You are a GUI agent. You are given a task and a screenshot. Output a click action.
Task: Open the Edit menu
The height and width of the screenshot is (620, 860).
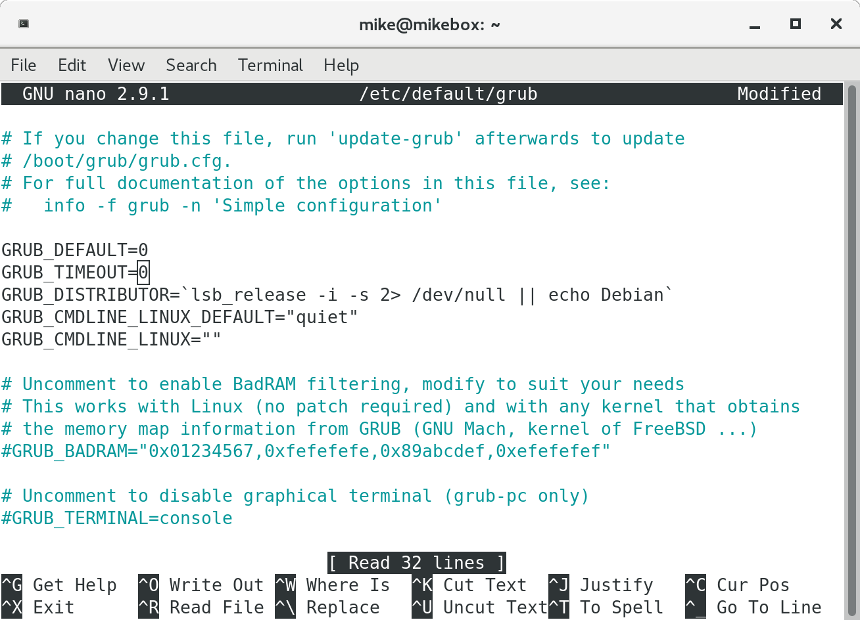(72, 65)
